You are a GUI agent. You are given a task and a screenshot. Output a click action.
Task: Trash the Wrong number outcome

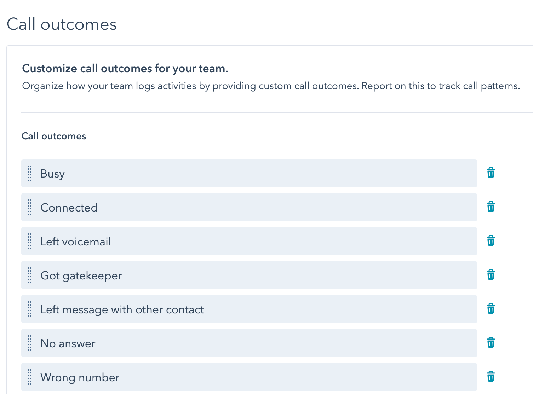click(x=491, y=377)
